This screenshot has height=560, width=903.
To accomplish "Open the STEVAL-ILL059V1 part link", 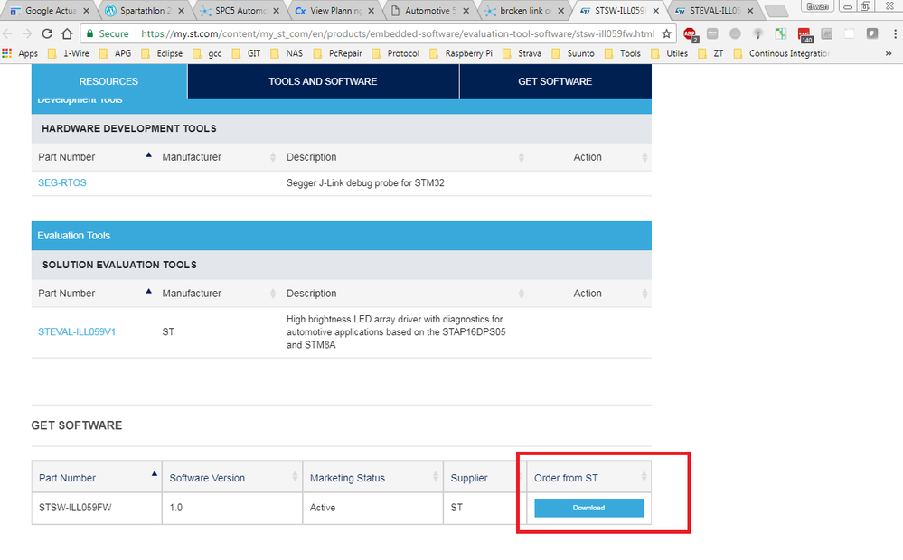I will 77,332.
